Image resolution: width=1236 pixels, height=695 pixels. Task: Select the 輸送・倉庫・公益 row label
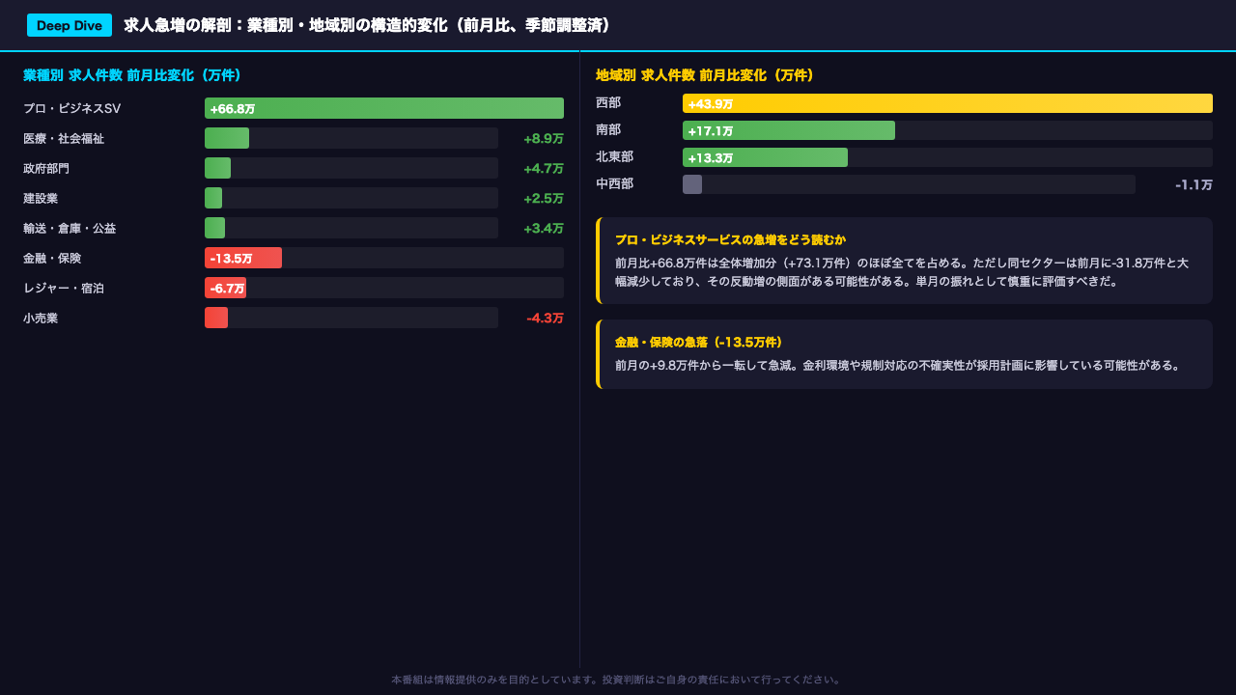click(70, 228)
